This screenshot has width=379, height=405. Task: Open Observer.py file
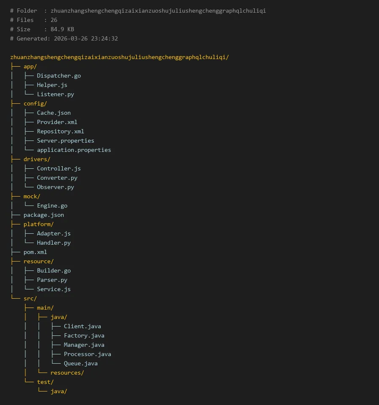coord(55,187)
